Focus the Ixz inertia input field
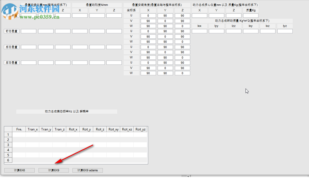The image size is (309, 182). point(268,31)
